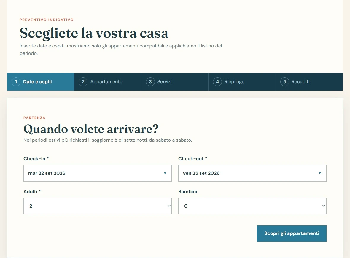Click the Check-in label
350x258 pixels.
(x=36, y=158)
